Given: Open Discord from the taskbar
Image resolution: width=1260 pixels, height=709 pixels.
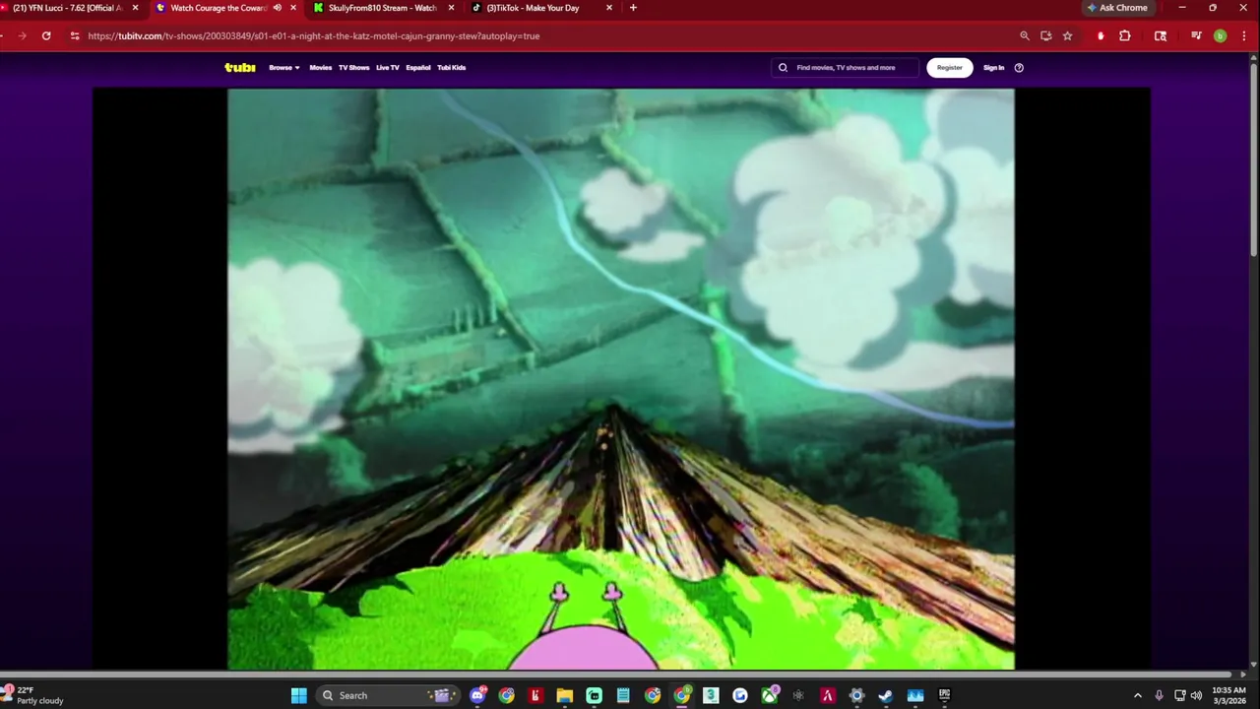Looking at the screenshot, I should (478, 695).
